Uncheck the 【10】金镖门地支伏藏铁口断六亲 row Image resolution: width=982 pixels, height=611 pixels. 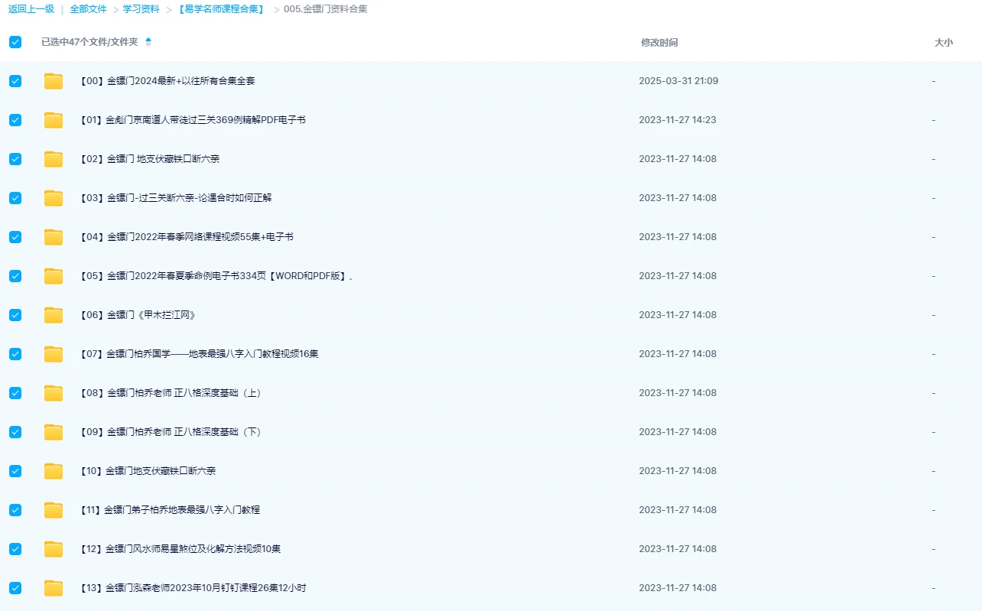coord(15,471)
